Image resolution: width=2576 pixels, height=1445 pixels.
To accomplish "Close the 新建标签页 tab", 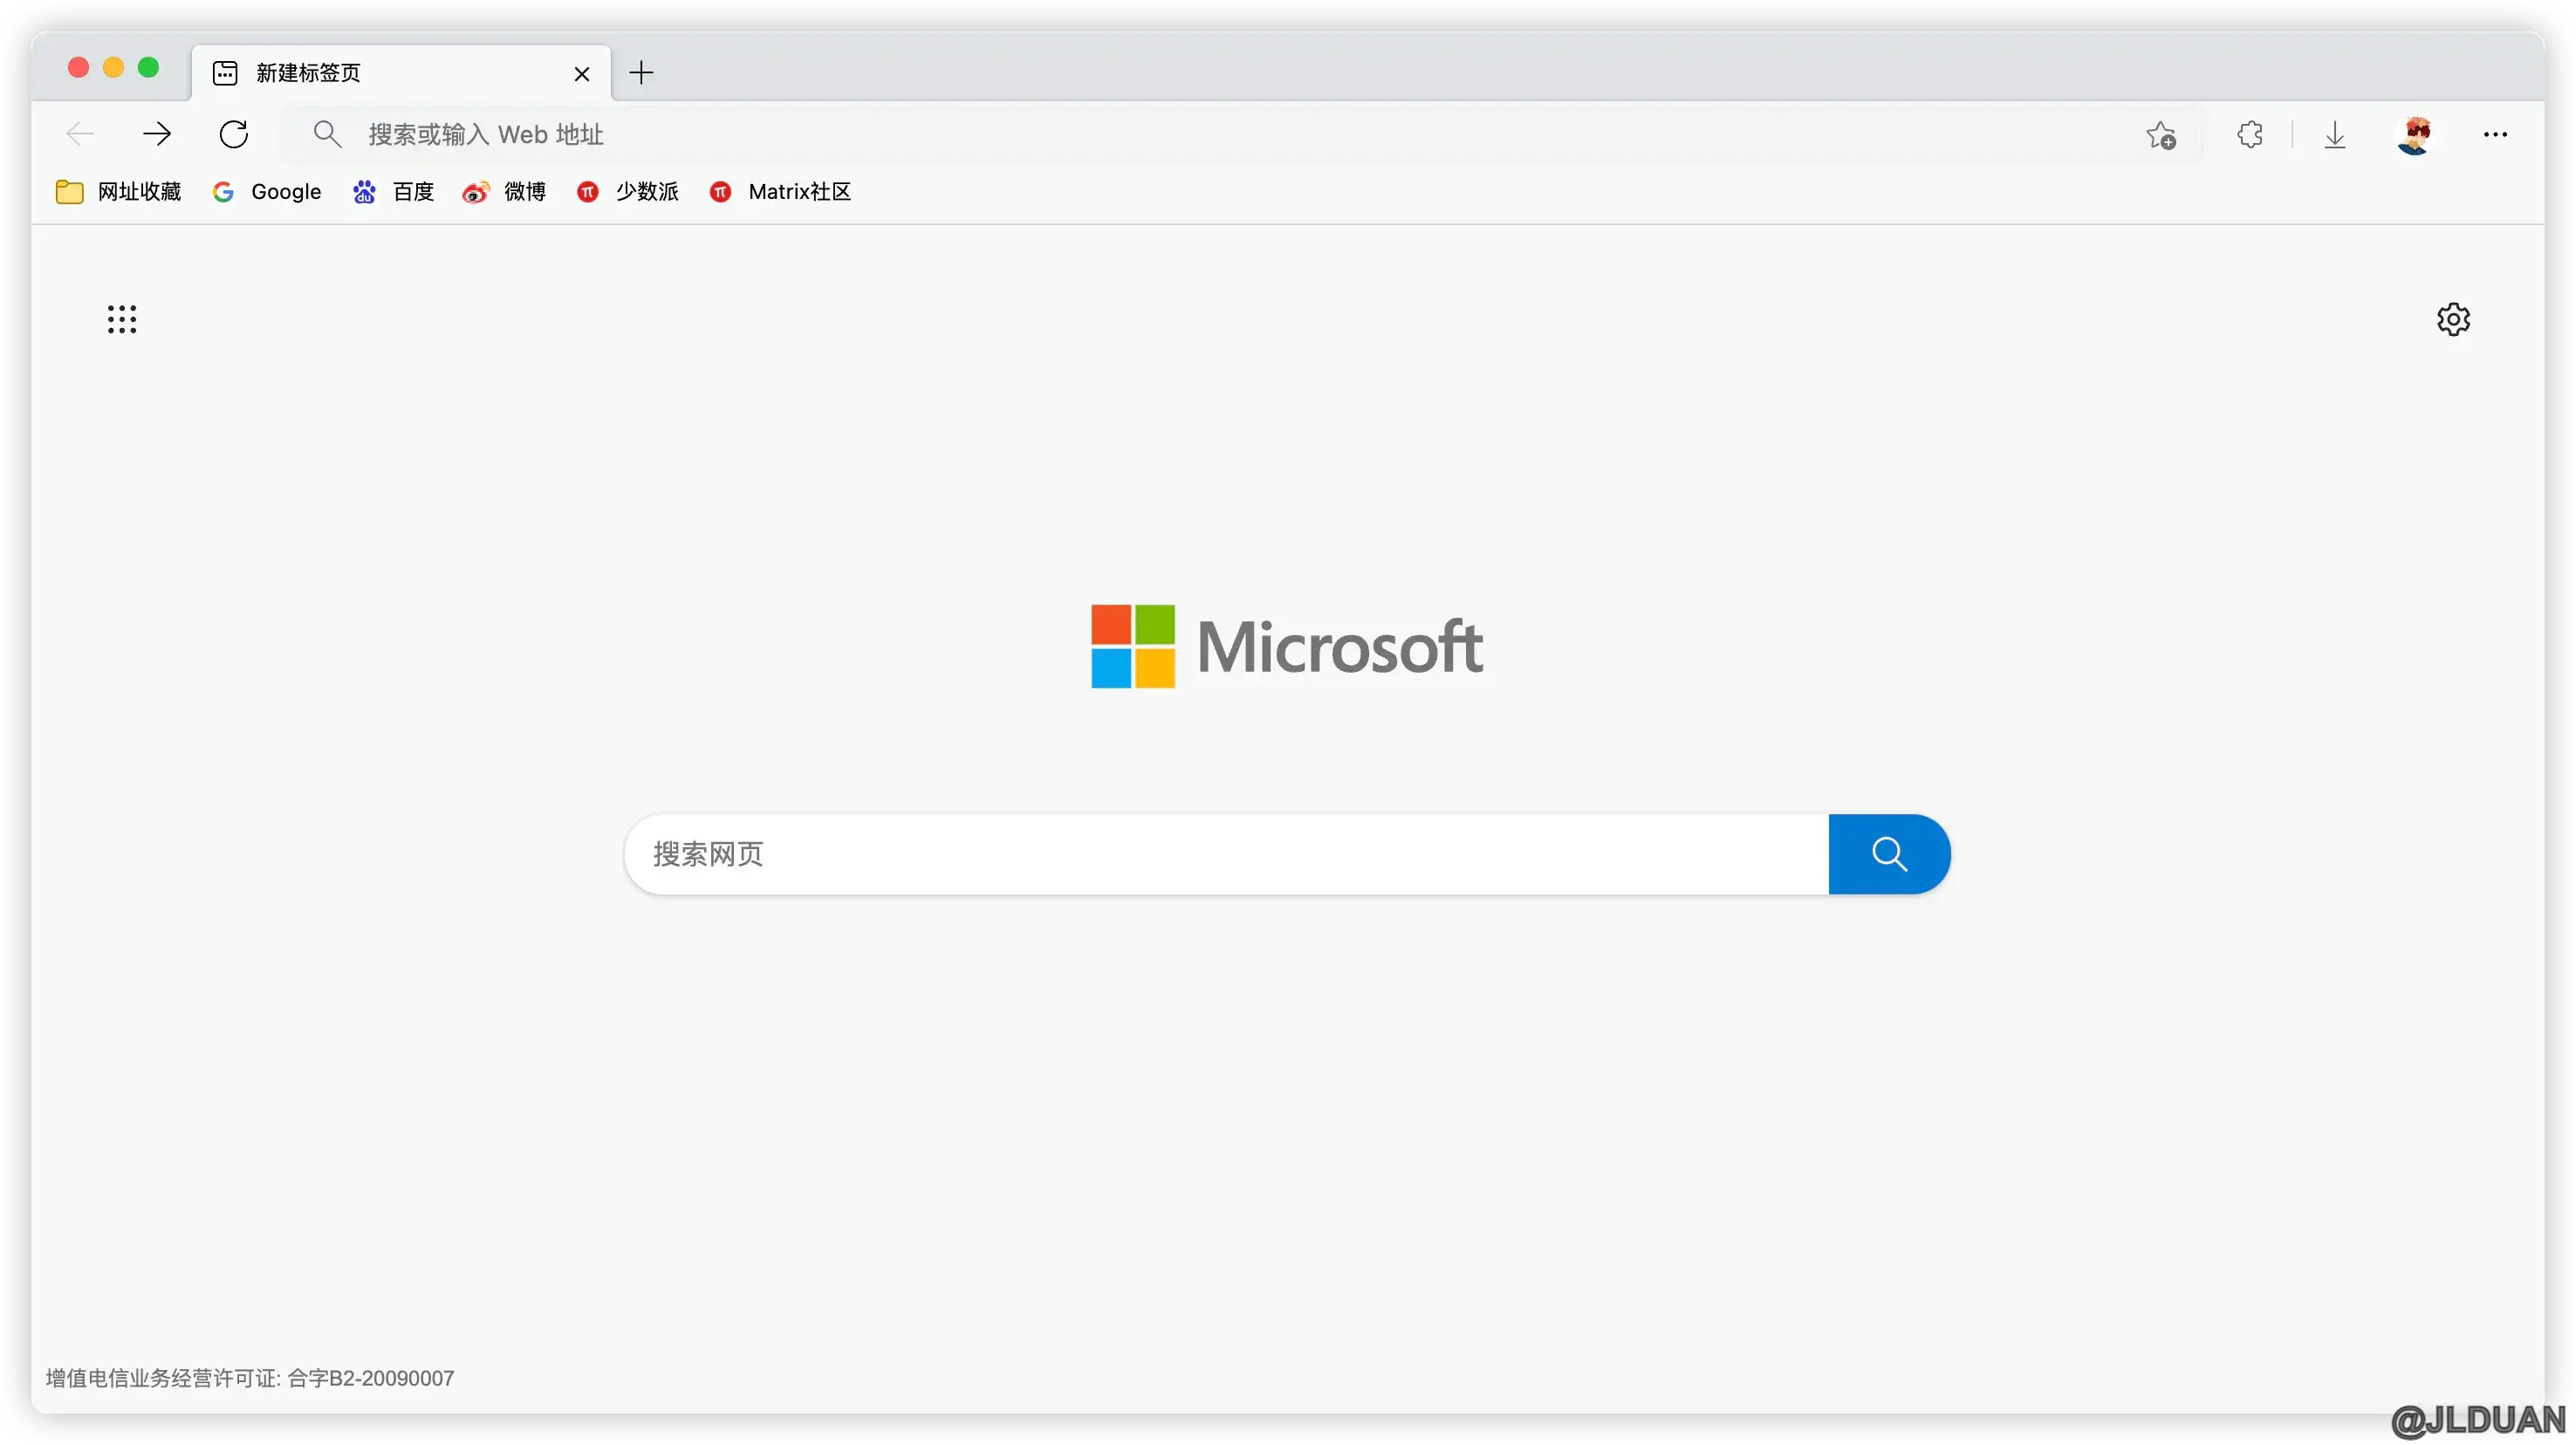I will pos(582,73).
